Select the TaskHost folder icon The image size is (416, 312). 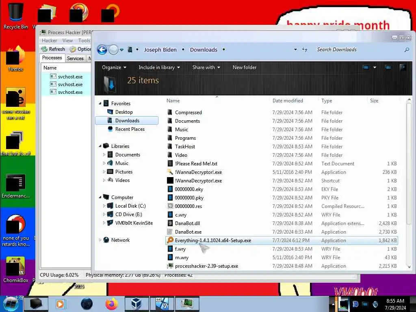[x=170, y=146]
